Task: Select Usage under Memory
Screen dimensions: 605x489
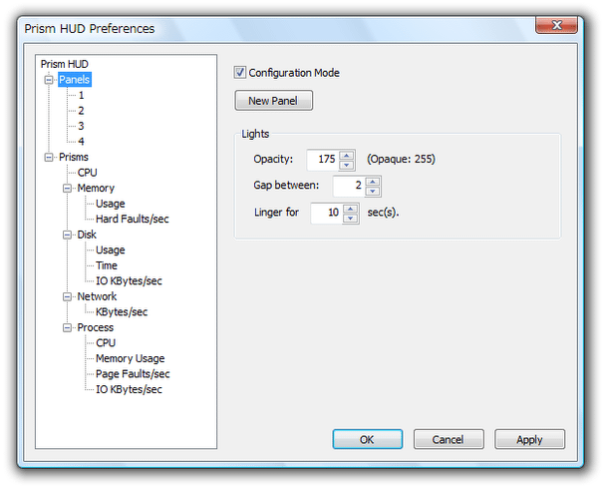Action: tap(111, 204)
